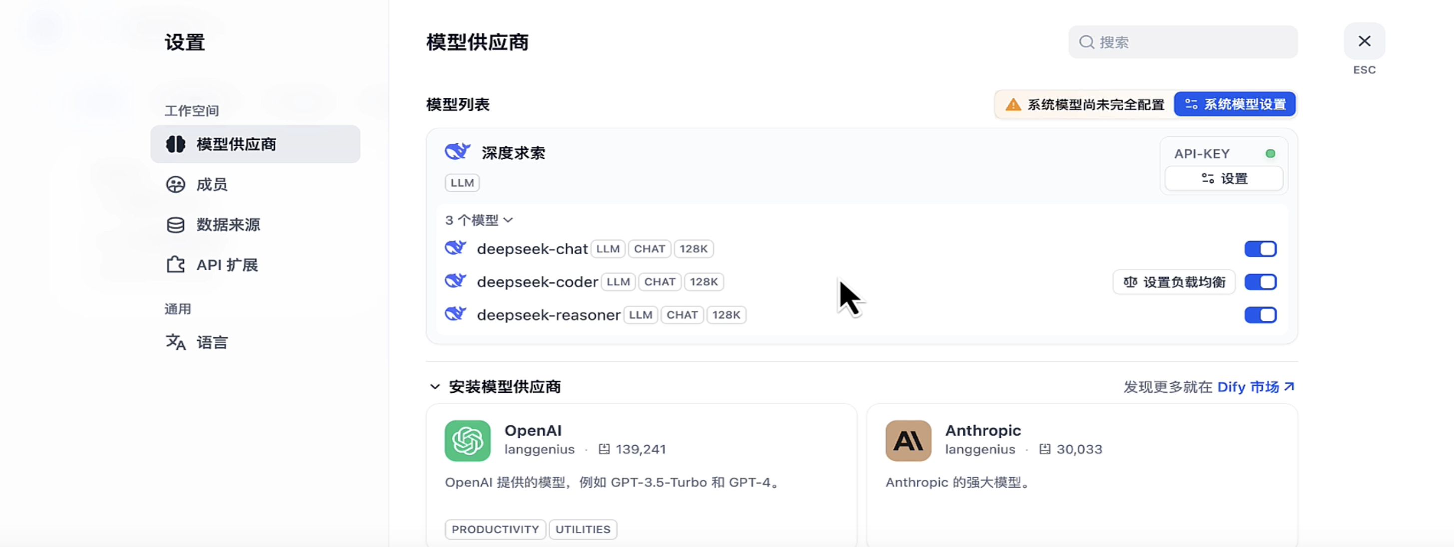
Task: Disable the deepseek-chat model toggle
Action: coord(1260,249)
